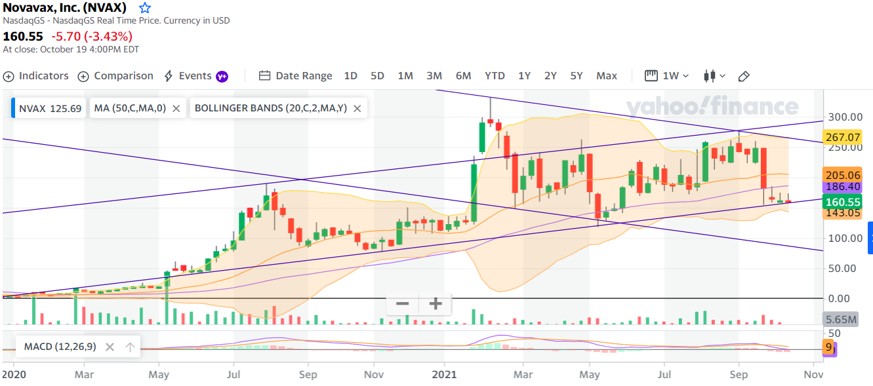Click the MA (50,C,MA,0) legend label
This screenshot has height=386, width=873.
(x=130, y=109)
